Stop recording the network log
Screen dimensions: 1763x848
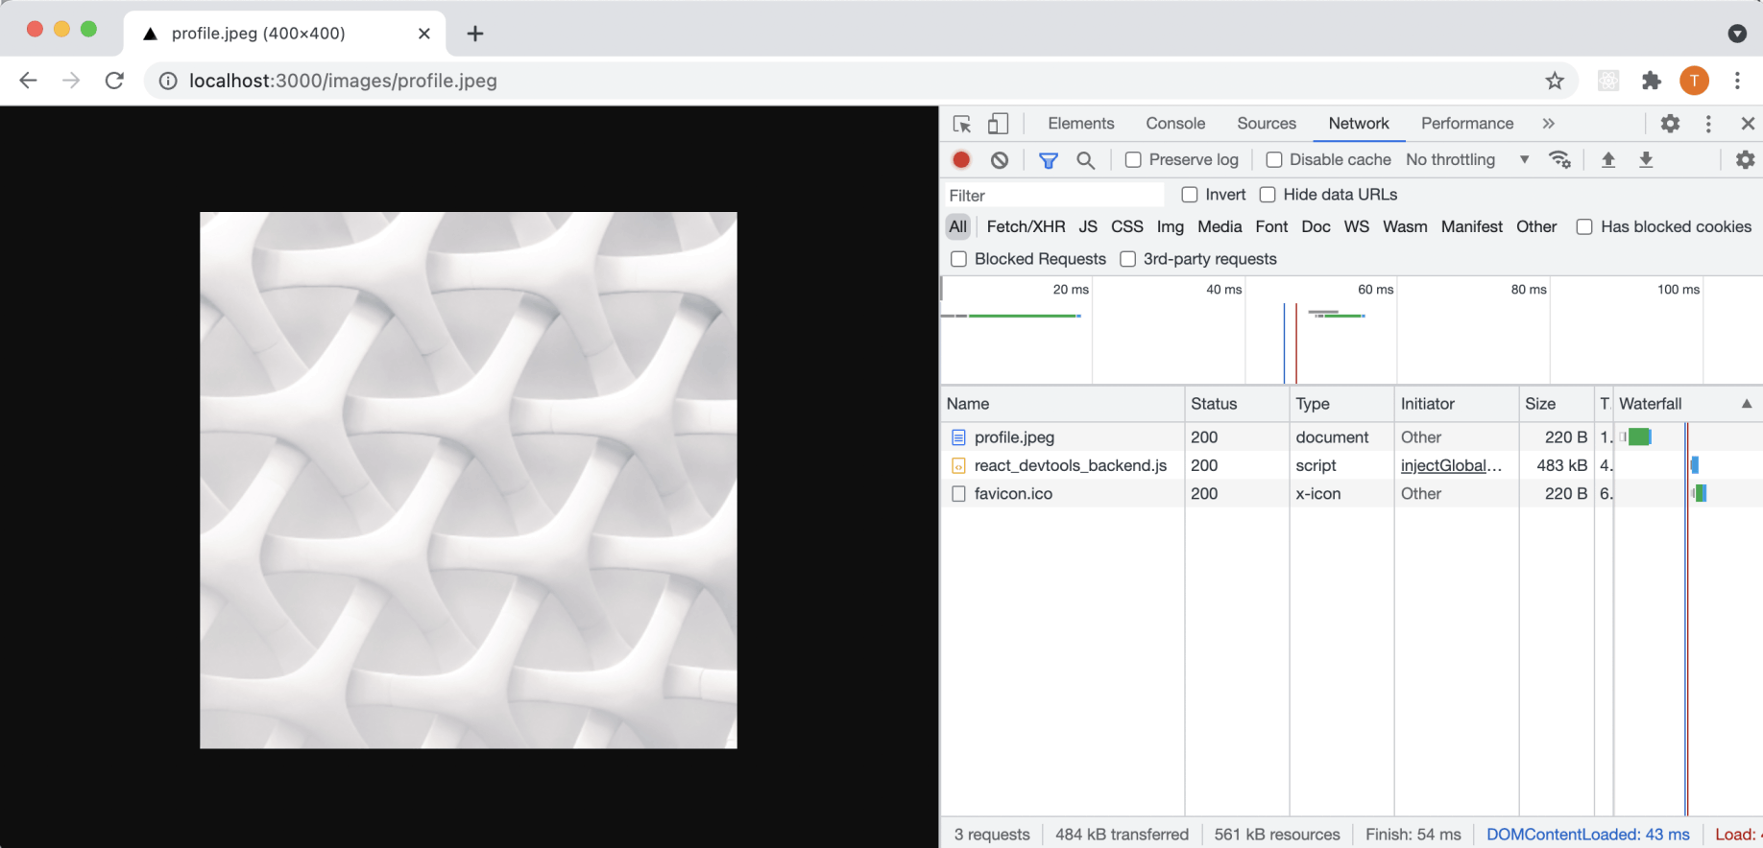pyautogui.click(x=961, y=160)
